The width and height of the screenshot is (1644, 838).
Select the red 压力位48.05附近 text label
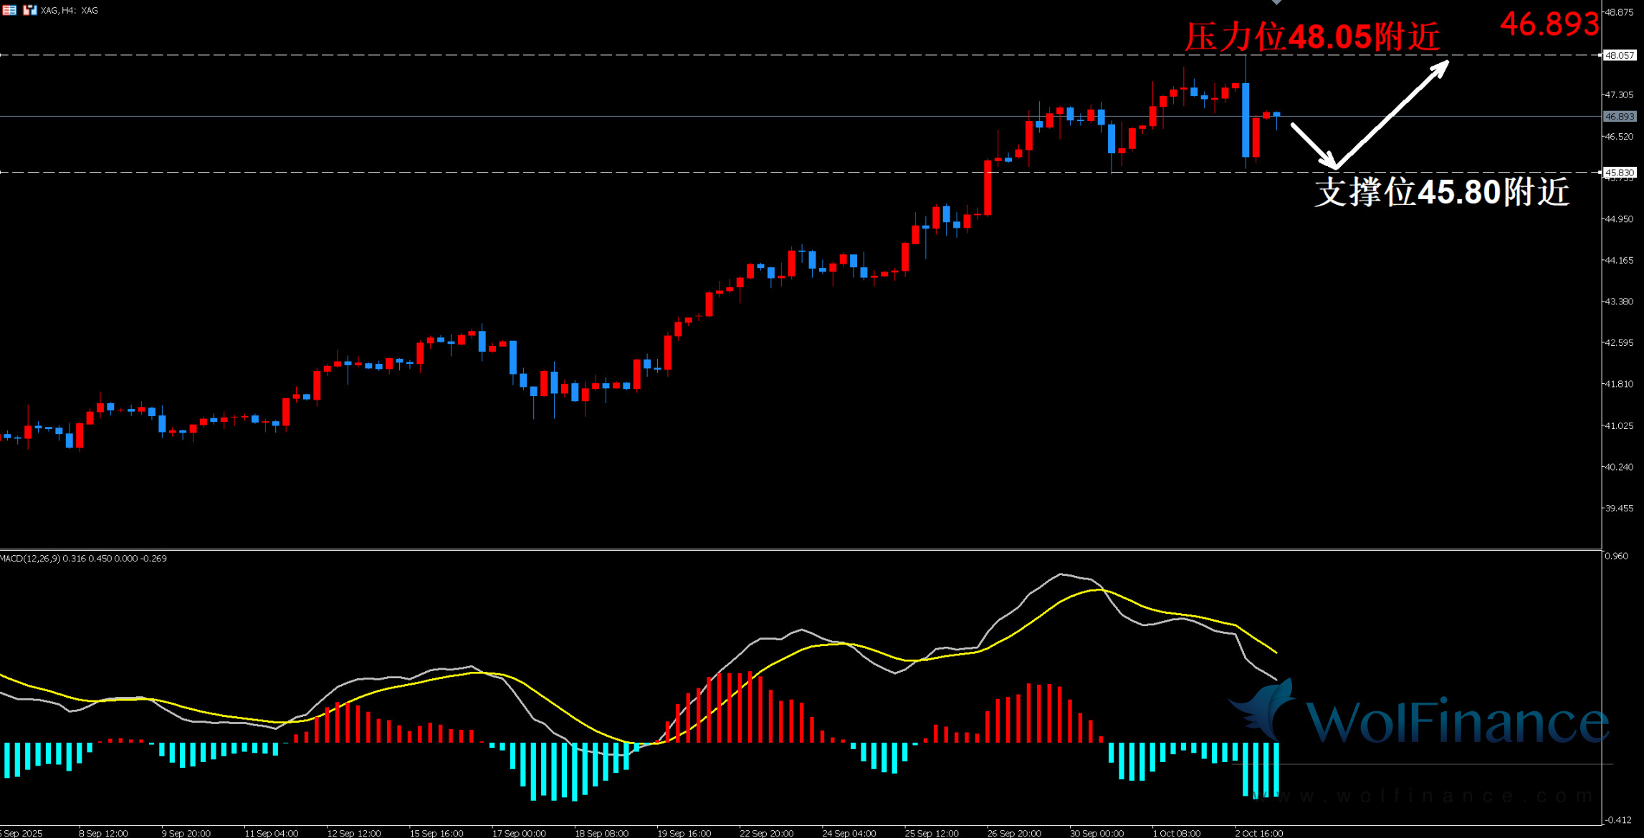click(x=1311, y=37)
